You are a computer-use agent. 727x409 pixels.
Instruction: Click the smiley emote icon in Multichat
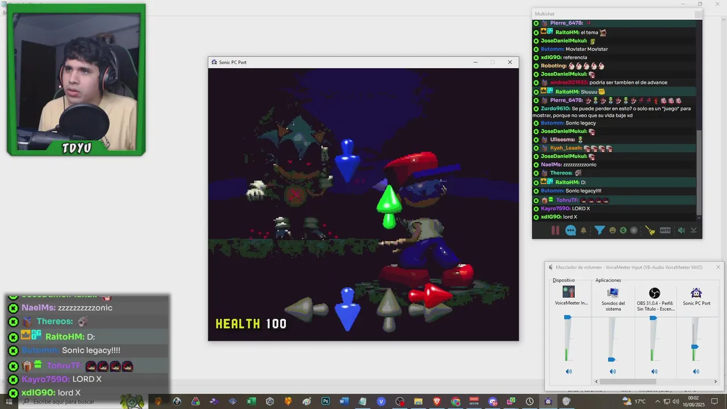point(612,230)
